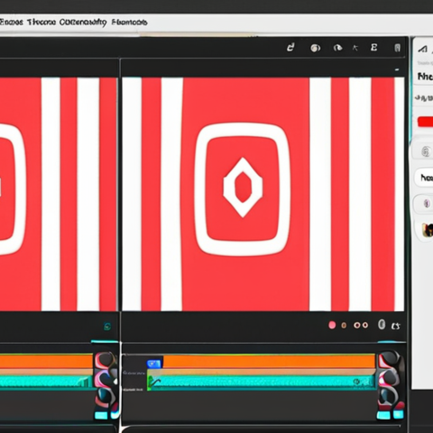Click the music-note shaped icon in the top toolbar

click(x=290, y=47)
